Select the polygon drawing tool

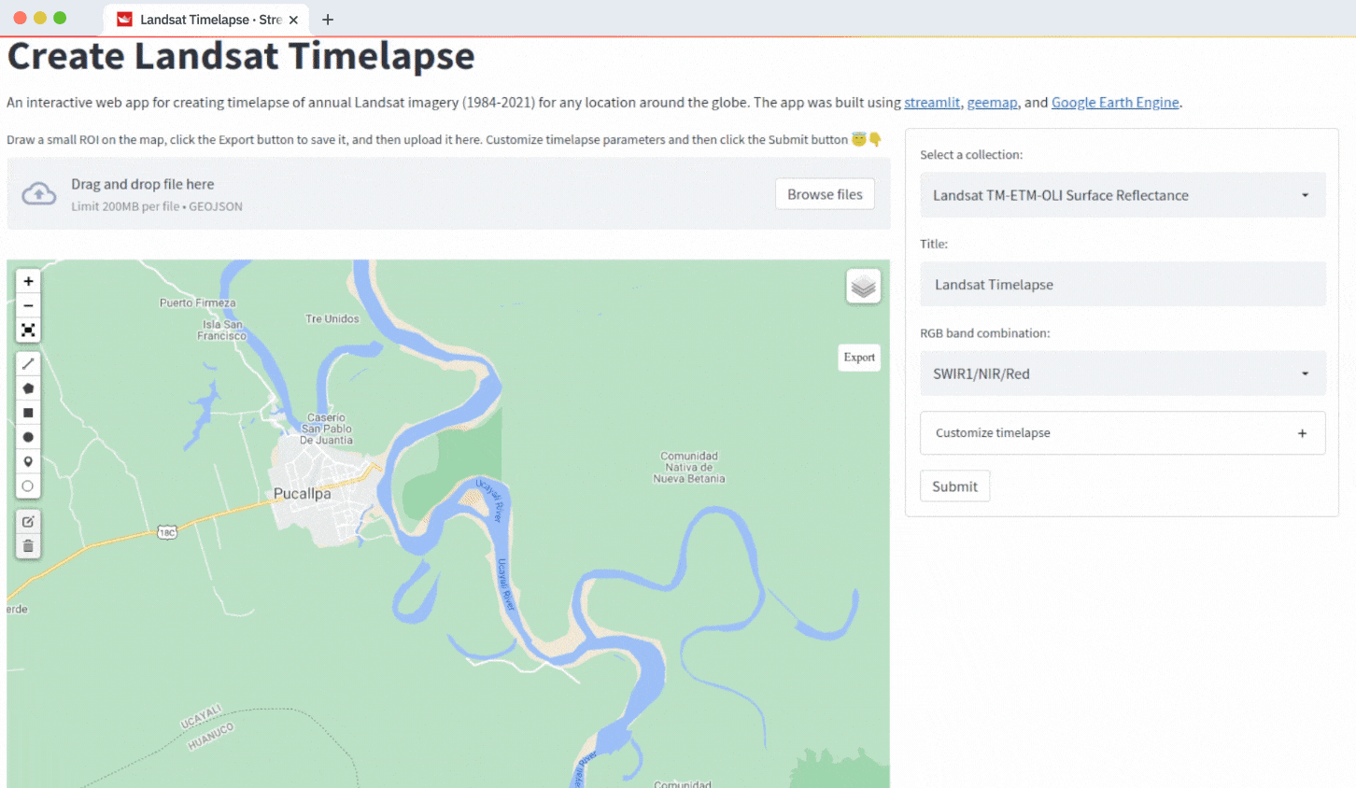[x=28, y=387]
